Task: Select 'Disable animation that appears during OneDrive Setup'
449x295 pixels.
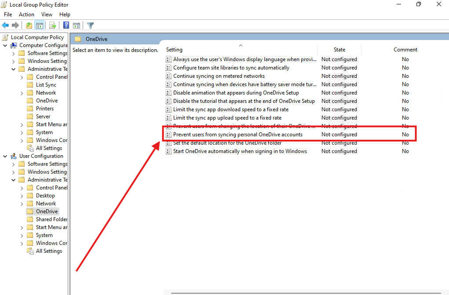Action: tap(236, 92)
